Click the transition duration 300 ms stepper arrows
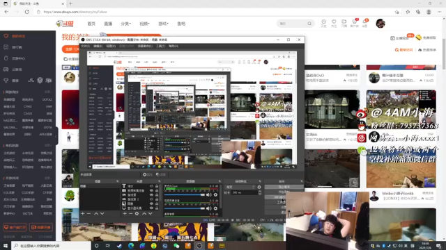446x250 pixels. coord(260,192)
